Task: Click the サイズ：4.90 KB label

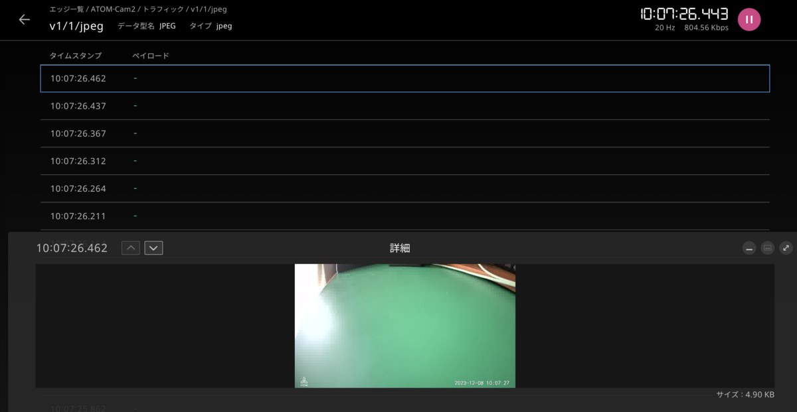Action: coord(745,395)
